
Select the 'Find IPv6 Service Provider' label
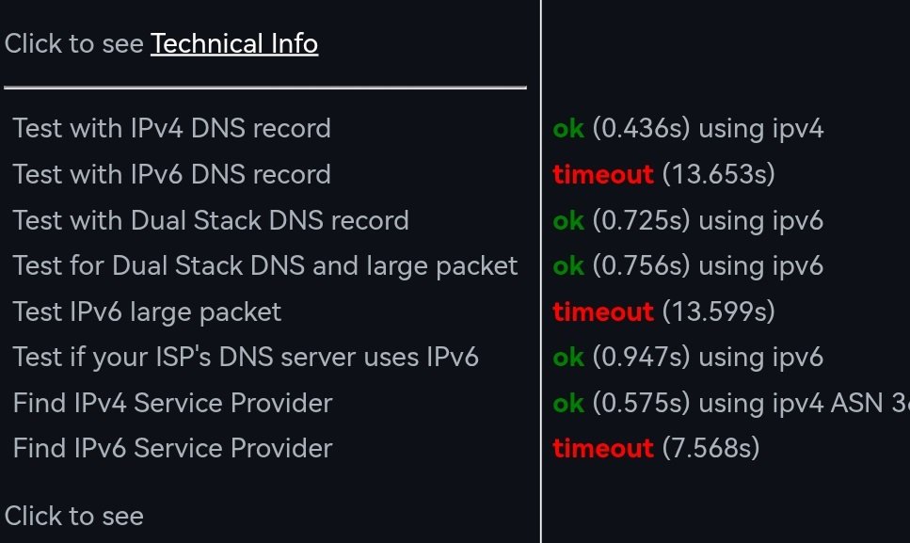point(172,449)
